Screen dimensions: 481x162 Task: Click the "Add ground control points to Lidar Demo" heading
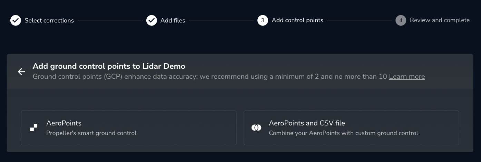pos(109,66)
